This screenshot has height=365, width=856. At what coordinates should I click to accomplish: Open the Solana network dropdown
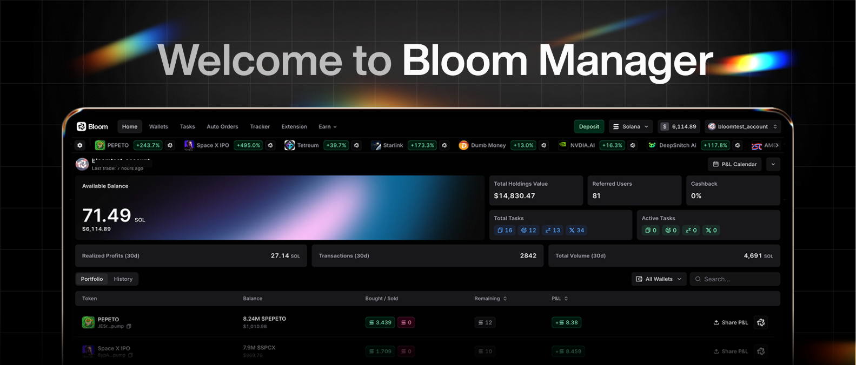(x=631, y=127)
